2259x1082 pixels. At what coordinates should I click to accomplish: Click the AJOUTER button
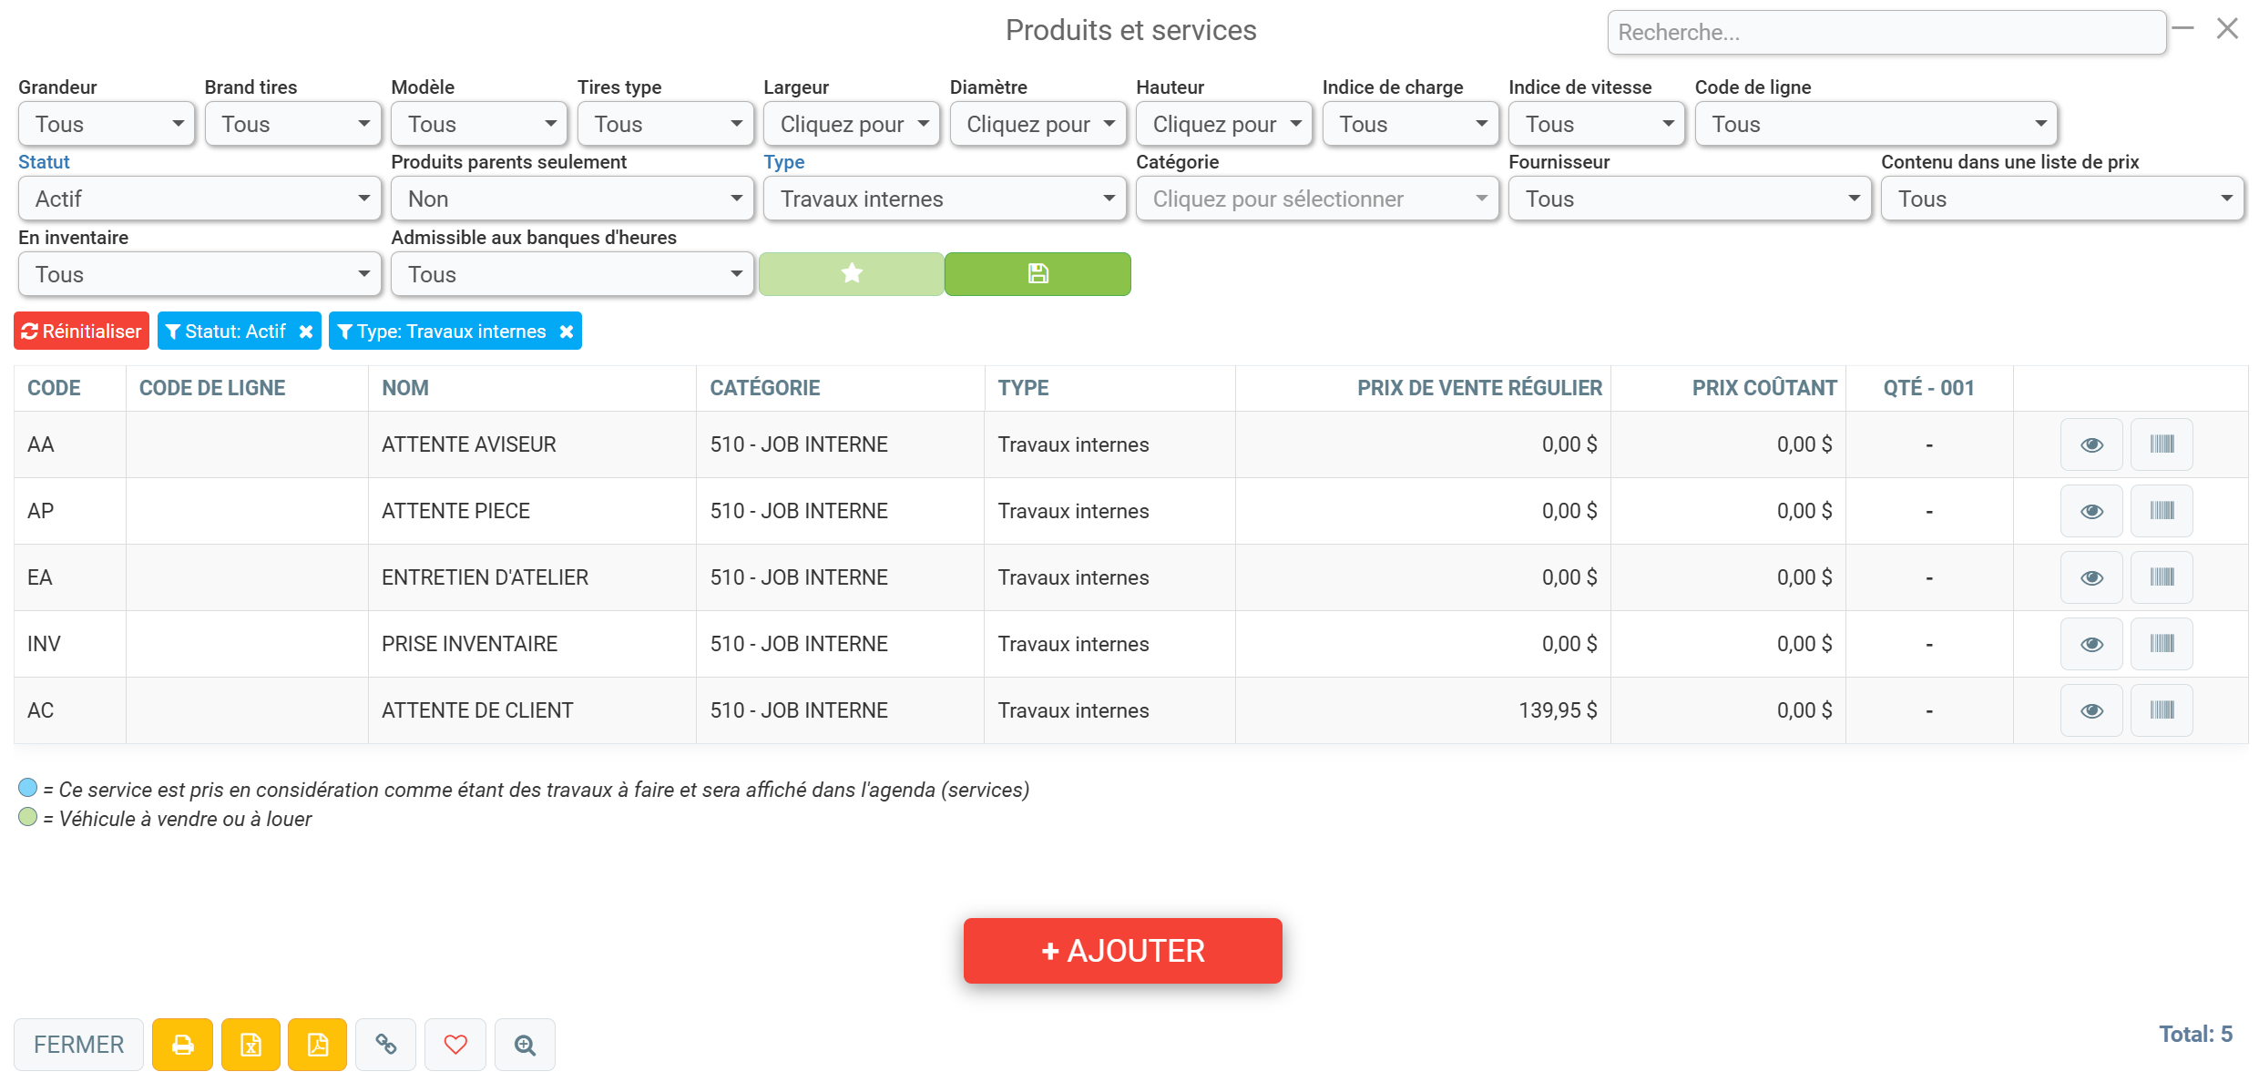tap(1122, 951)
